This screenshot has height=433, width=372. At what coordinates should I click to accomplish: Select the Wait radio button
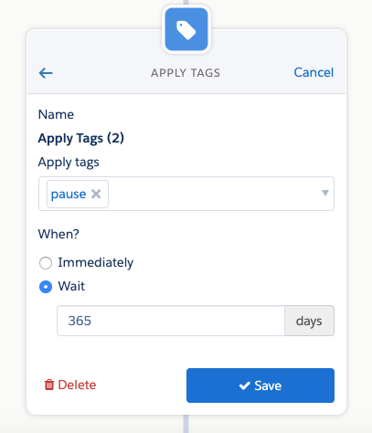46,287
